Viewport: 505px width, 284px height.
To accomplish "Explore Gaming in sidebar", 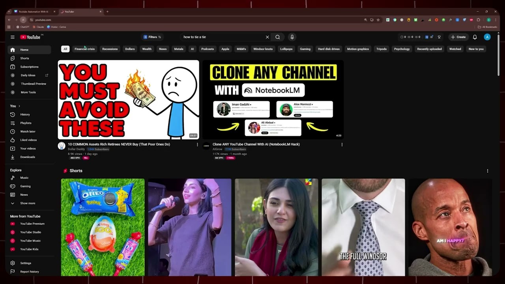I will (29, 186).
